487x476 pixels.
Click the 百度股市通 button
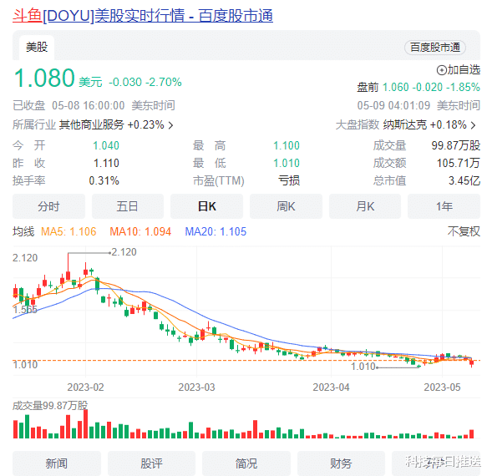(x=435, y=48)
